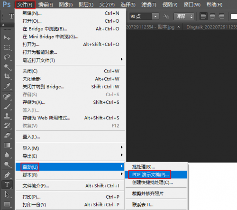Select the Horizontal Type tool in toolbox

(7, 185)
